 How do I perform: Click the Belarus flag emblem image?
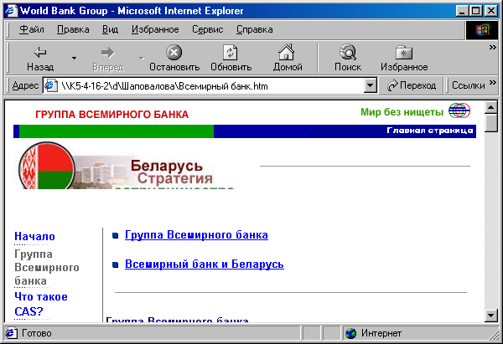coord(47,166)
